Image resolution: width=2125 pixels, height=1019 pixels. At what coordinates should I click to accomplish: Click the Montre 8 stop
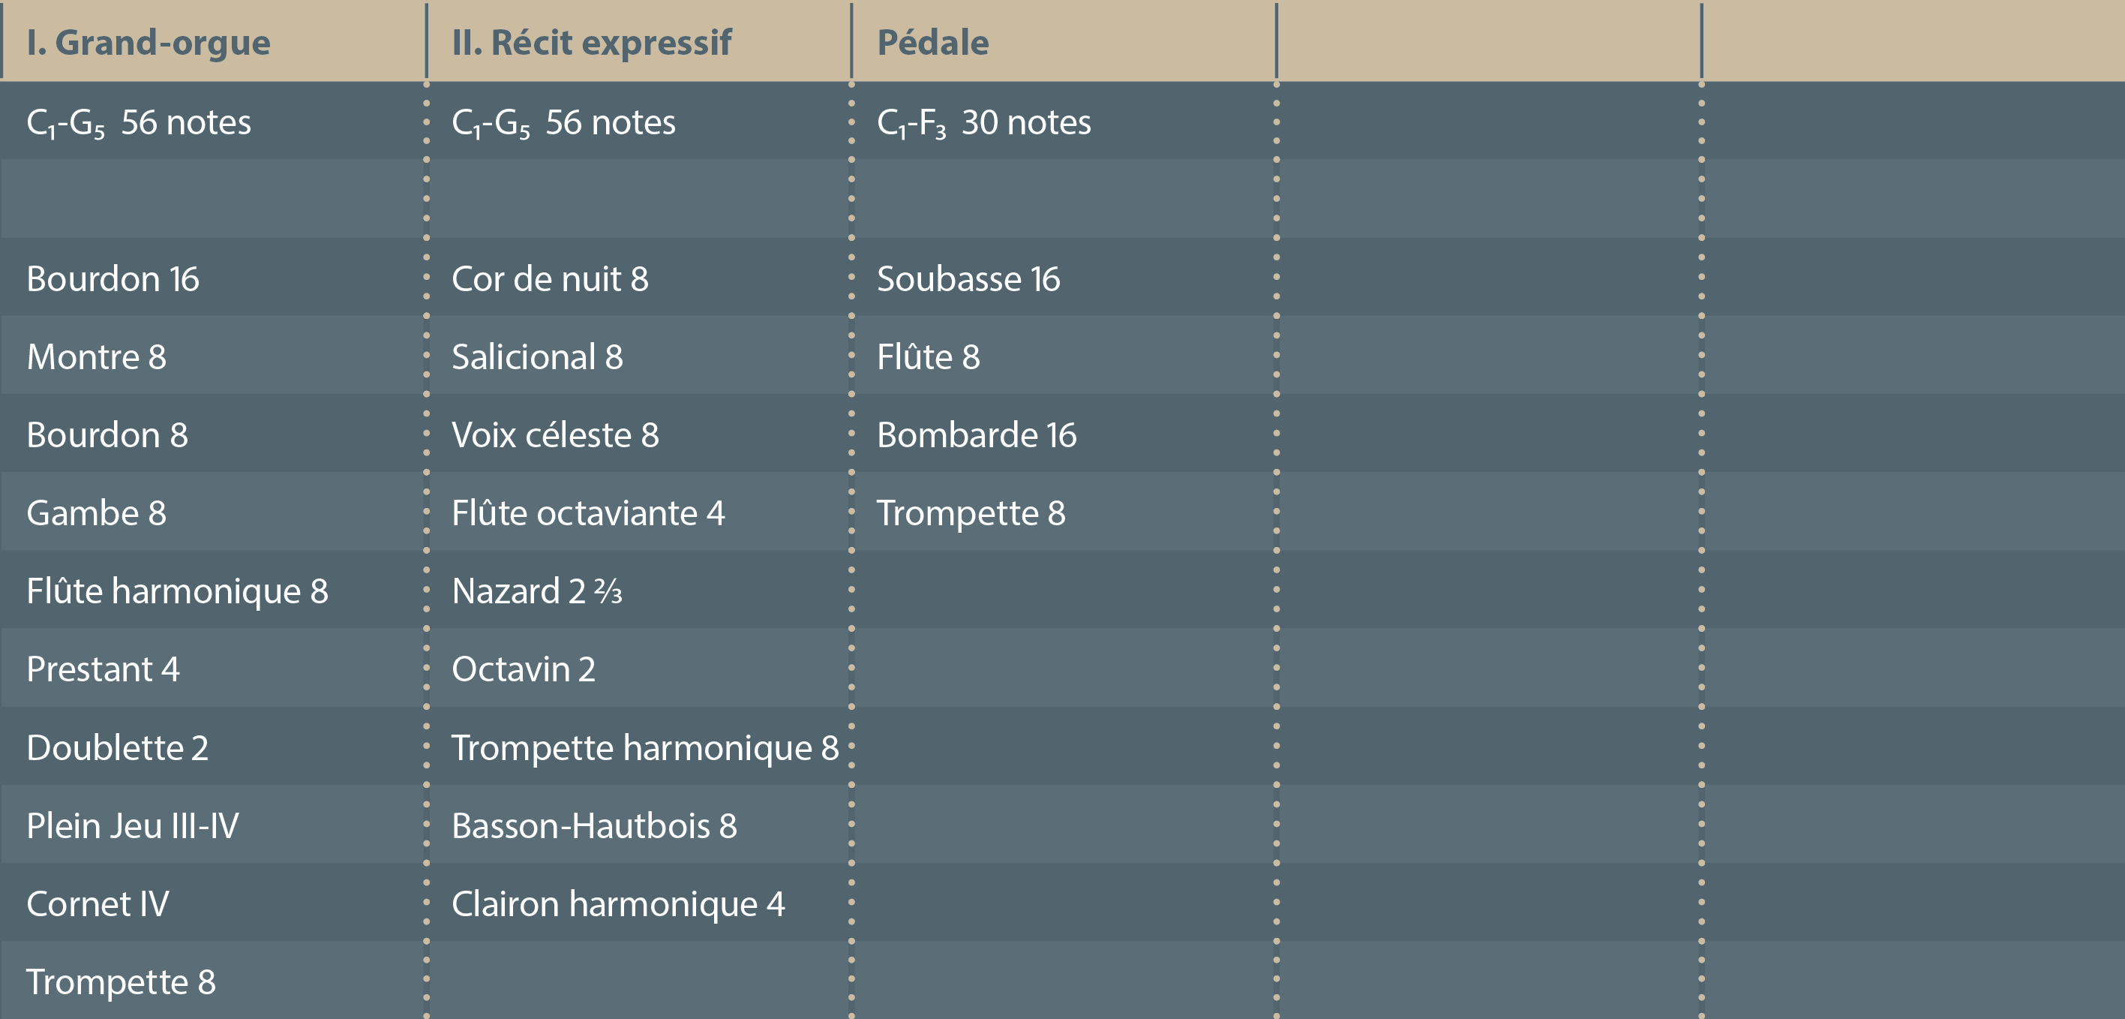[97, 357]
